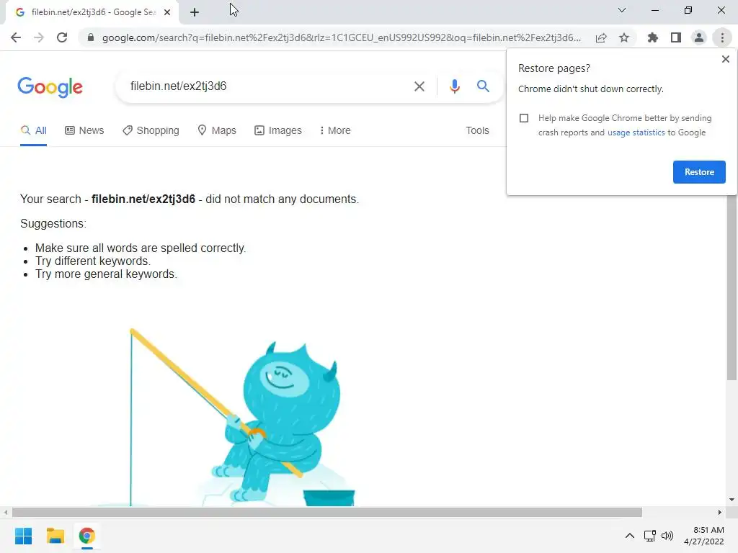738x553 pixels.
Task: Open the network status tray icon
Action: pos(650,536)
